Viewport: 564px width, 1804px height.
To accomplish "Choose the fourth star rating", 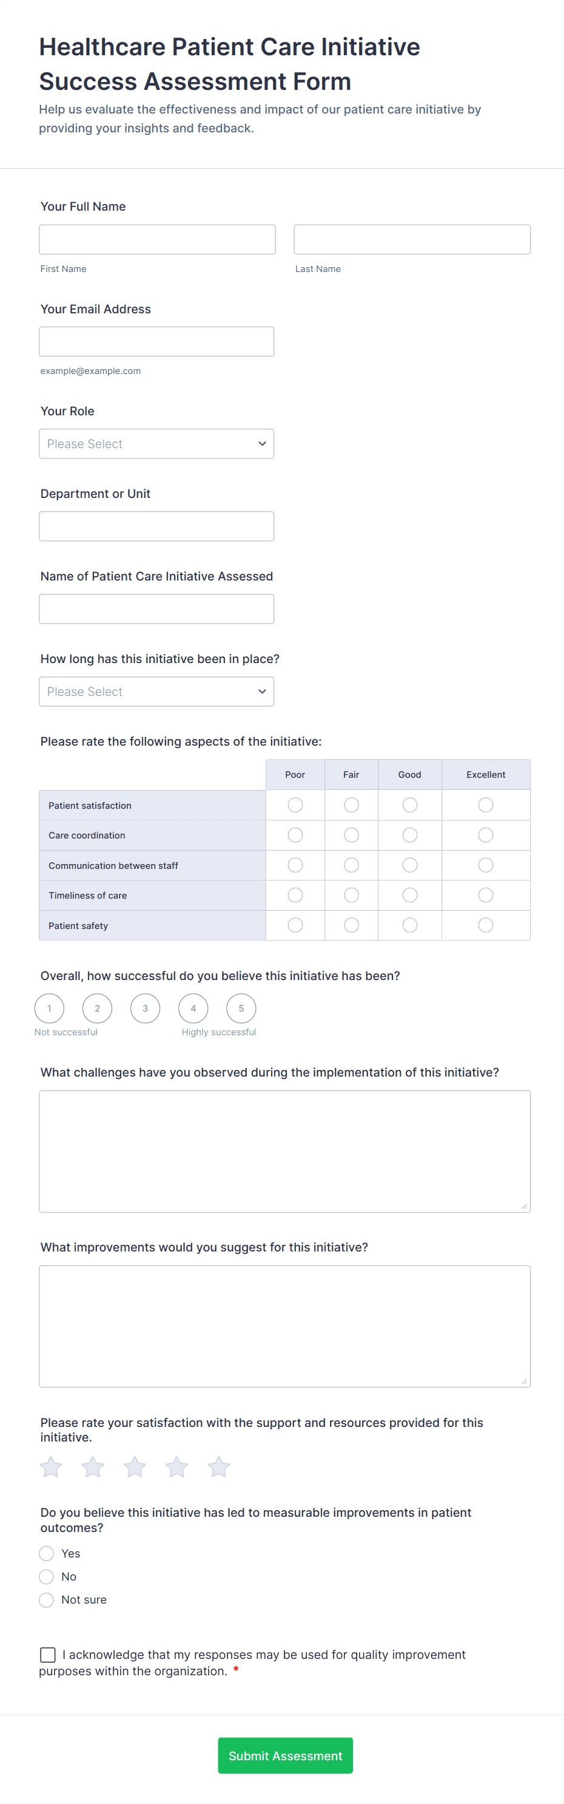I will click(177, 1466).
